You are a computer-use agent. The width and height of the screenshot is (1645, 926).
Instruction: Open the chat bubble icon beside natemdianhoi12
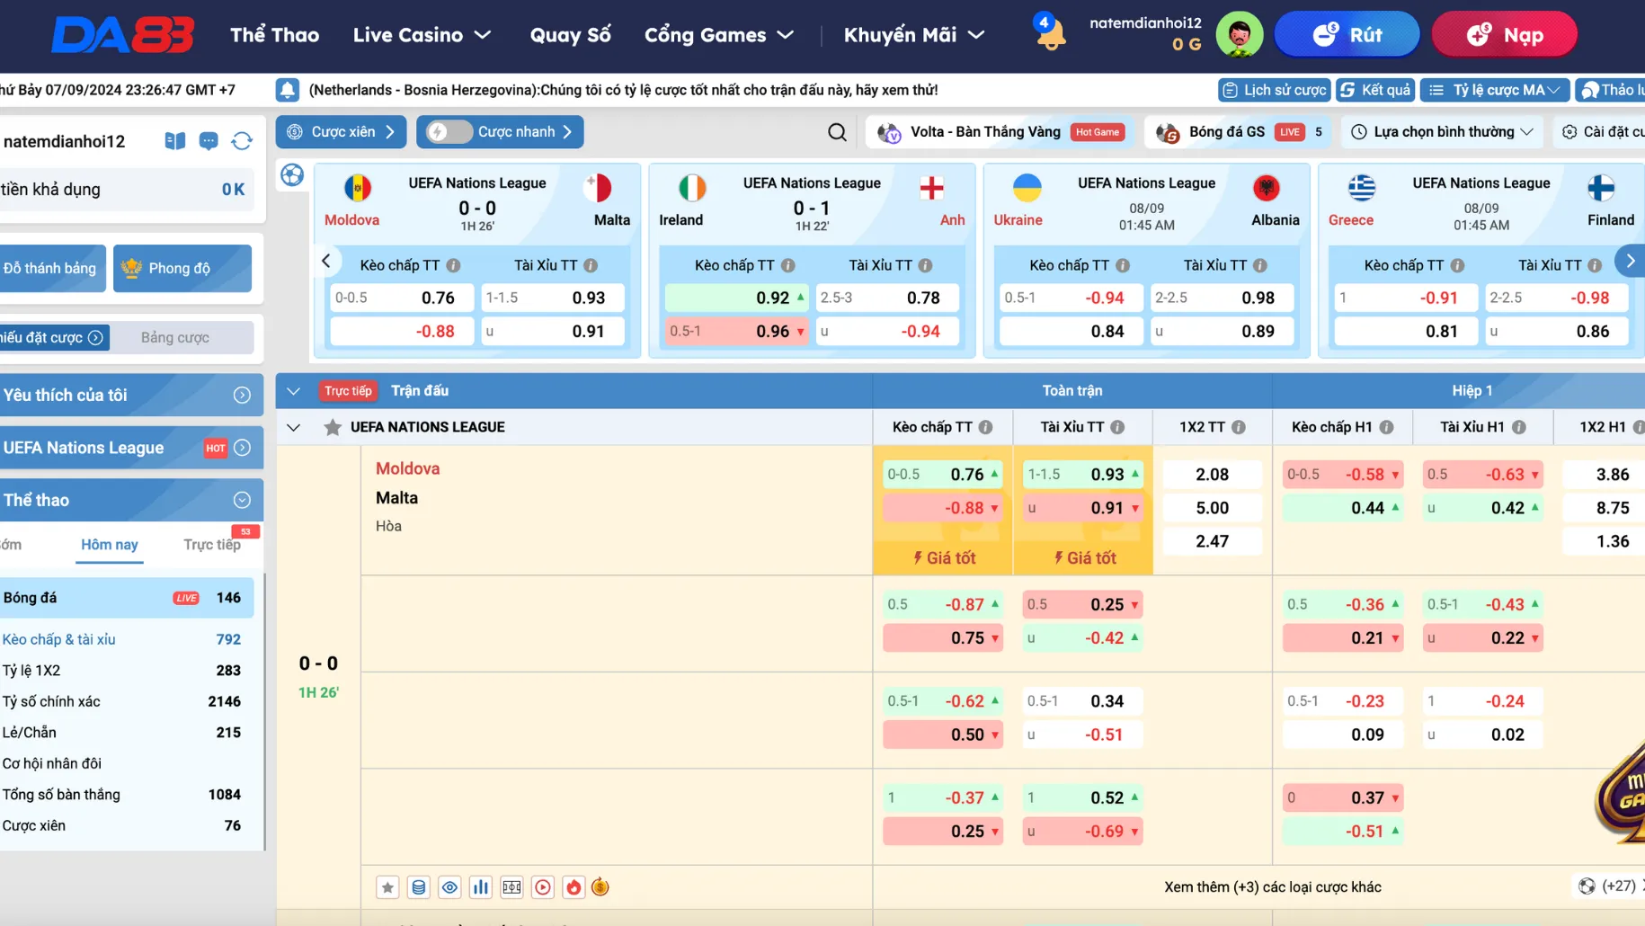[x=209, y=141]
